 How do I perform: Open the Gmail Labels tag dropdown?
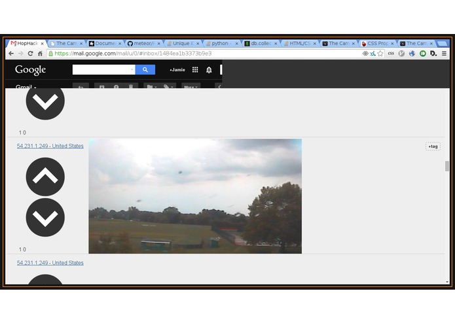click(168, 86)
